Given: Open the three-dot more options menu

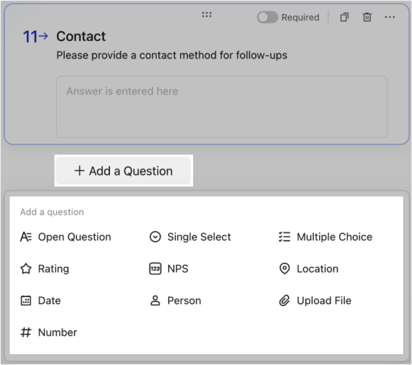Looking at the screenshot, I should click(389, 17).
